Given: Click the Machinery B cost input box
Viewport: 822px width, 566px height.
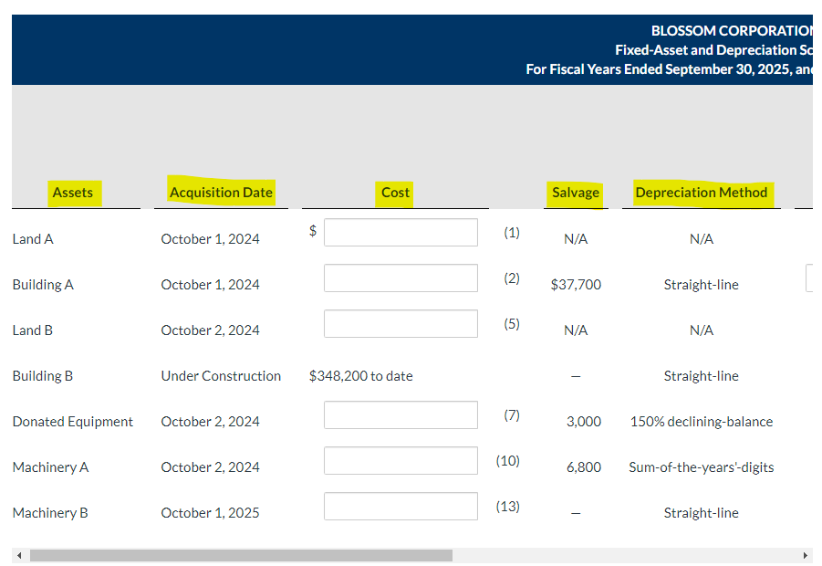Looking at the screenshot, I should [x=401, y=507].
